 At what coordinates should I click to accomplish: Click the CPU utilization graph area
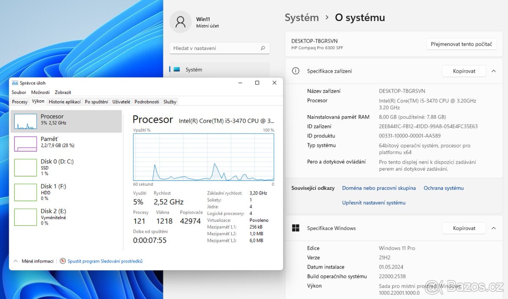pyautogui.click(x=204, y=157)
